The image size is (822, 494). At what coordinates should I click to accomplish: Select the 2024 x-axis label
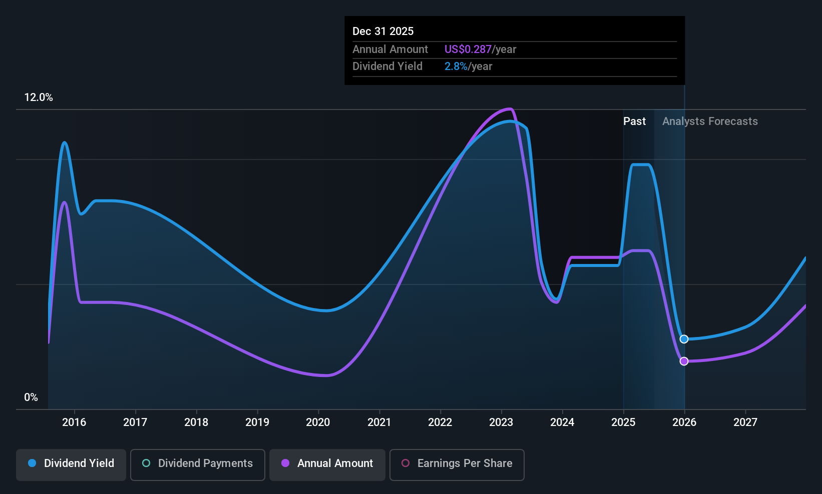pyautogui.click(x=562, y=422)
